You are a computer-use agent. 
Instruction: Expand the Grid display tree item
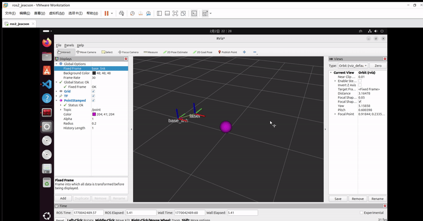(x=57, y=91)
